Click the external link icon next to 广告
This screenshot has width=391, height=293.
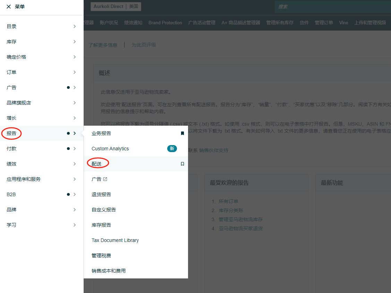tap(105, 179)
